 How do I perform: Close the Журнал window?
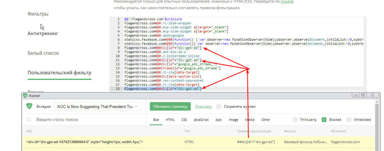click(373, 95)
